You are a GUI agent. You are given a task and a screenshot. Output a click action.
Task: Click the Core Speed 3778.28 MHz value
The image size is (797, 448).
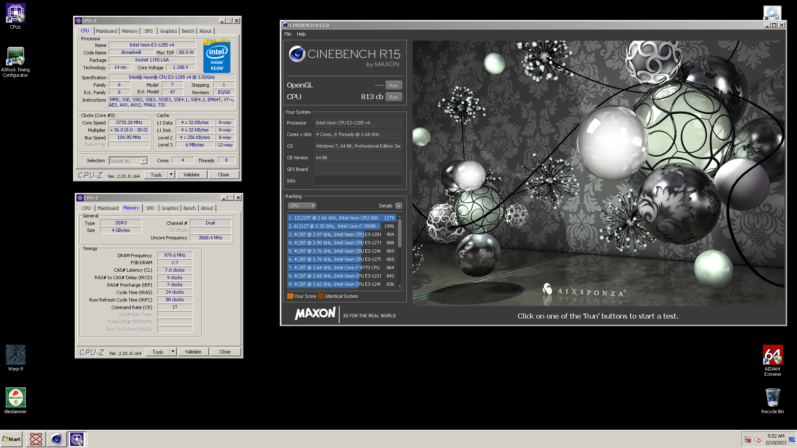click(x=129, y=123)
